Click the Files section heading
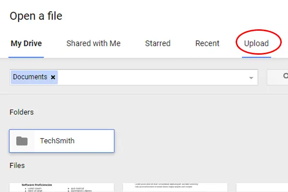This screenshot has width=288, height=192. [17, 166]
